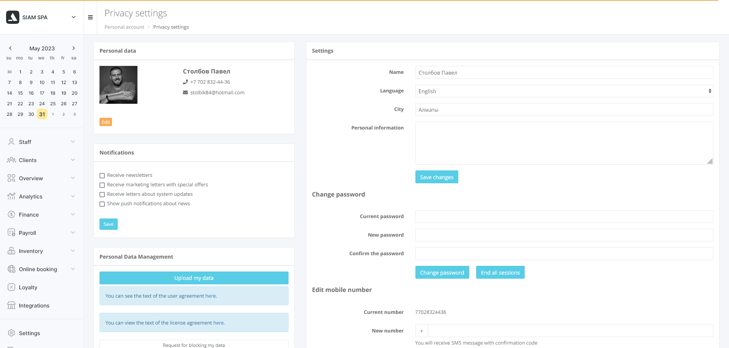Go to next month in calendar
This screenshot has height=348, width=729.
pyautogui.click(x=74, y=48)
